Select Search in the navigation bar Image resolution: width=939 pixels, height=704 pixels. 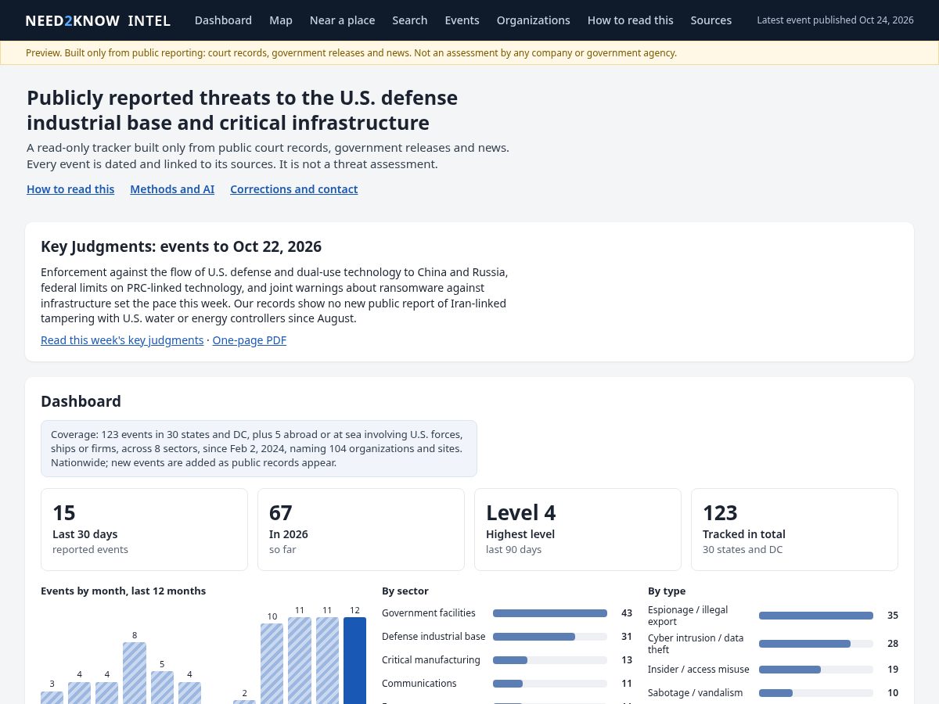pyautogui.click(x=410, y=20)
